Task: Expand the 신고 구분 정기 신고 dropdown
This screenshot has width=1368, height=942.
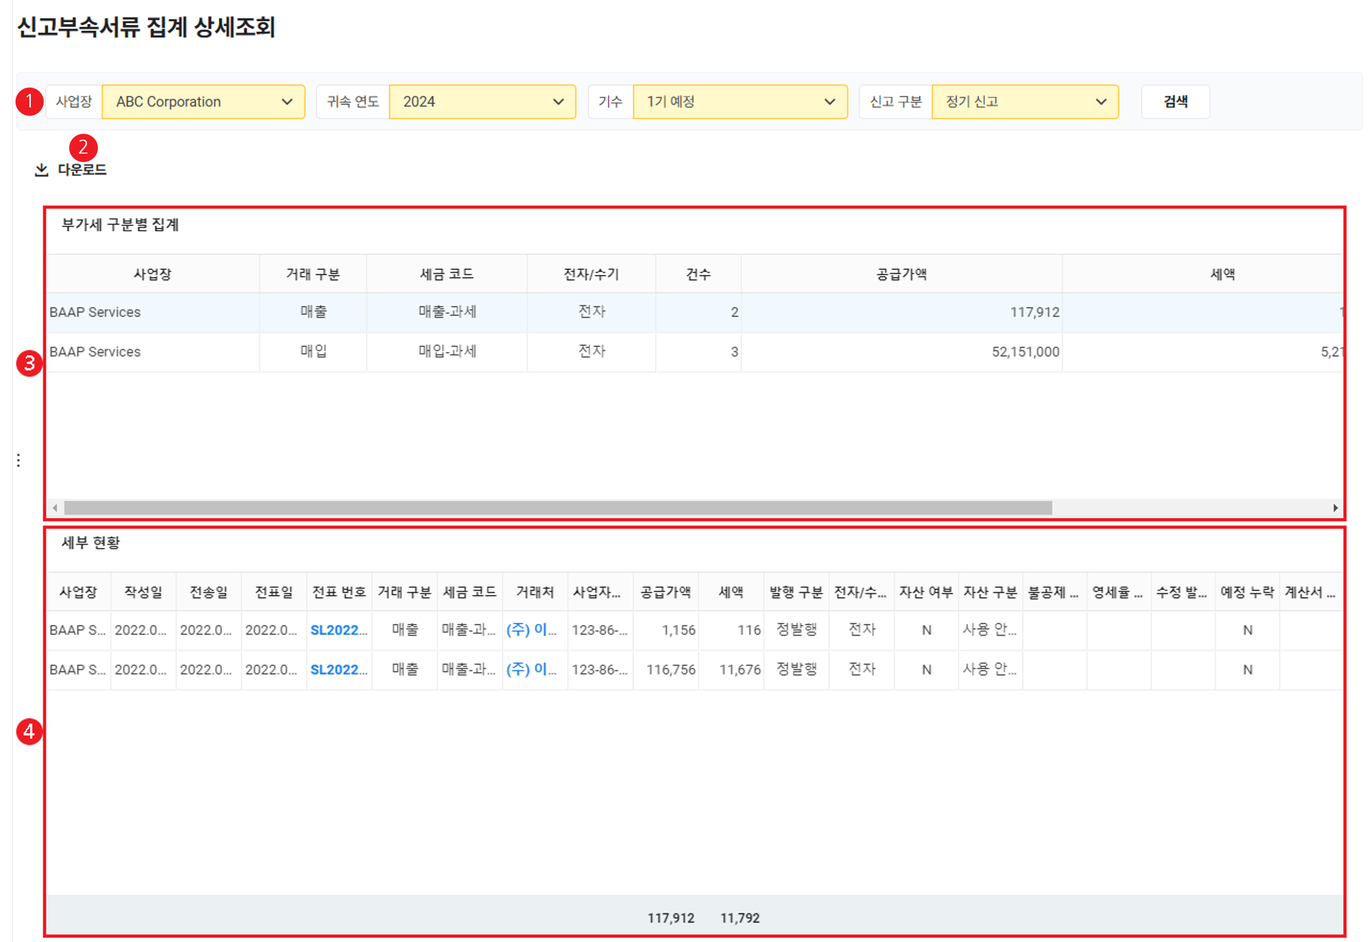Action: pos(1025,101)
